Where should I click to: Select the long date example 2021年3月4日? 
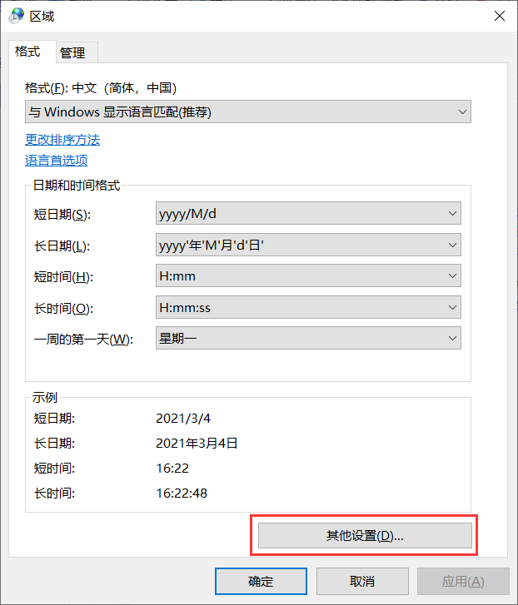click(197, 443)
